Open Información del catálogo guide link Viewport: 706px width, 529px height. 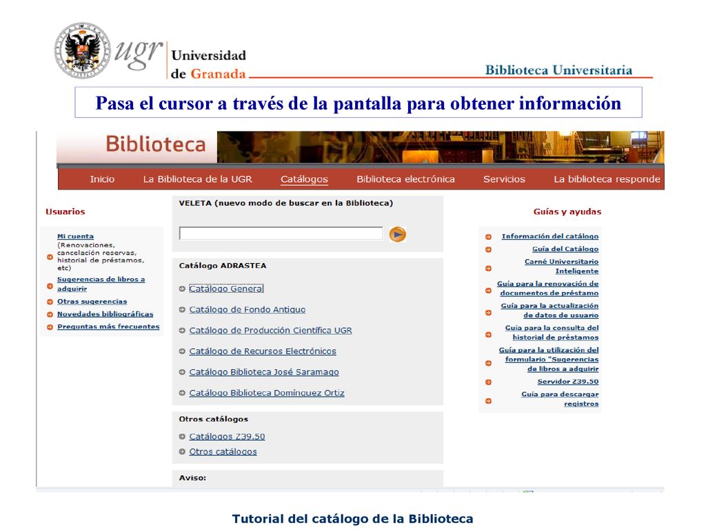pyautogui.click(x=550, y=236)
